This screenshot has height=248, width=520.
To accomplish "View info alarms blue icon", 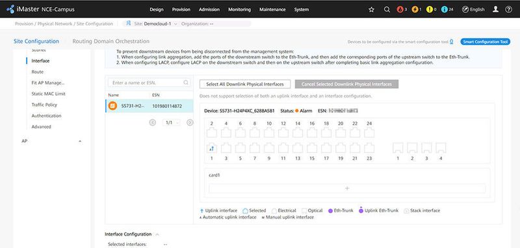I will pos(445,10).
